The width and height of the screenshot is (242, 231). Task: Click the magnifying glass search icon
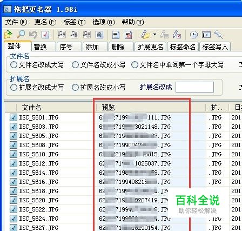(x=21, y=34)
